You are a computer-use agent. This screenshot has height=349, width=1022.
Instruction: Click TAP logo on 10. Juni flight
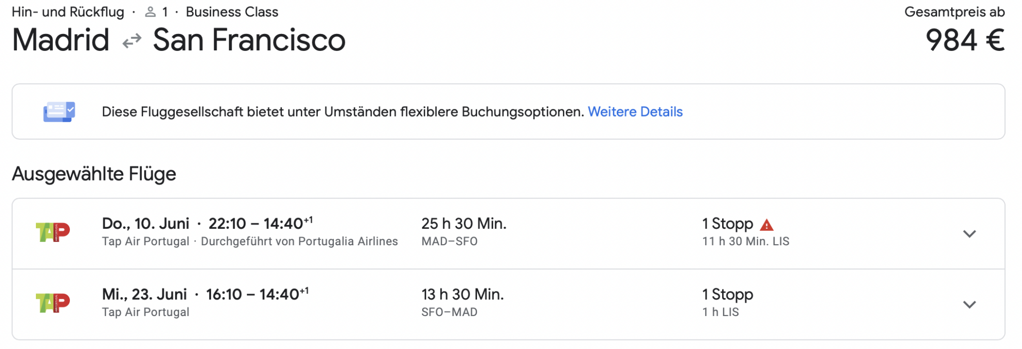(53, 232)
